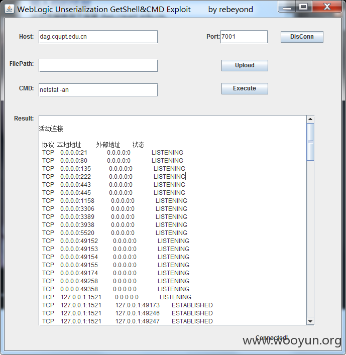346x355 pixels.
Task: Focus the Host input field
Action: pos(98,37)
